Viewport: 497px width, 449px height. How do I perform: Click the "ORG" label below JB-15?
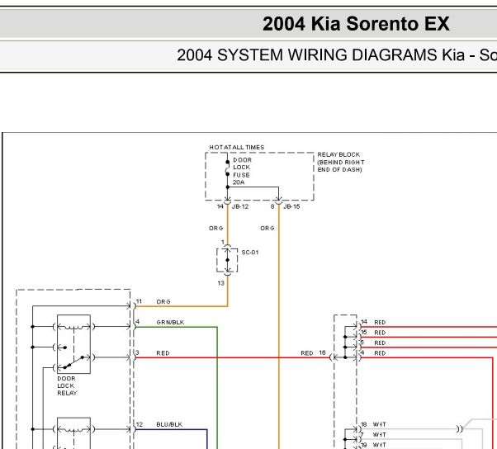[x=267, y=228]
